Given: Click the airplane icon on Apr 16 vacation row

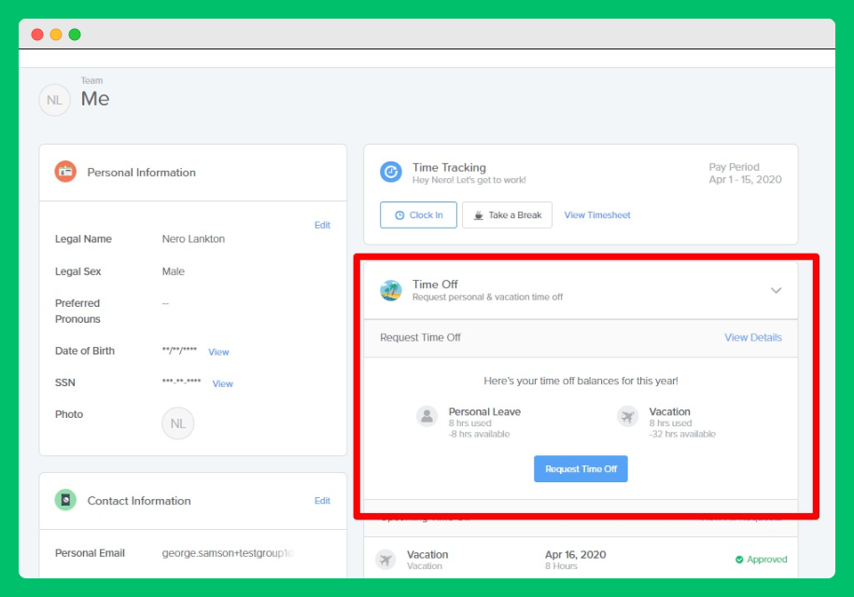Looking at the screenshot, I should pos(385,560).
